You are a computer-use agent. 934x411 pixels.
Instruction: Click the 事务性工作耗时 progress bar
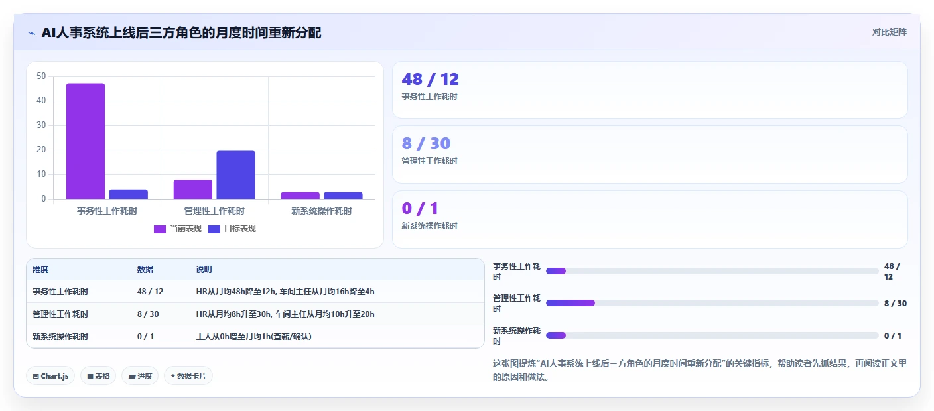[x=712, y=271]
